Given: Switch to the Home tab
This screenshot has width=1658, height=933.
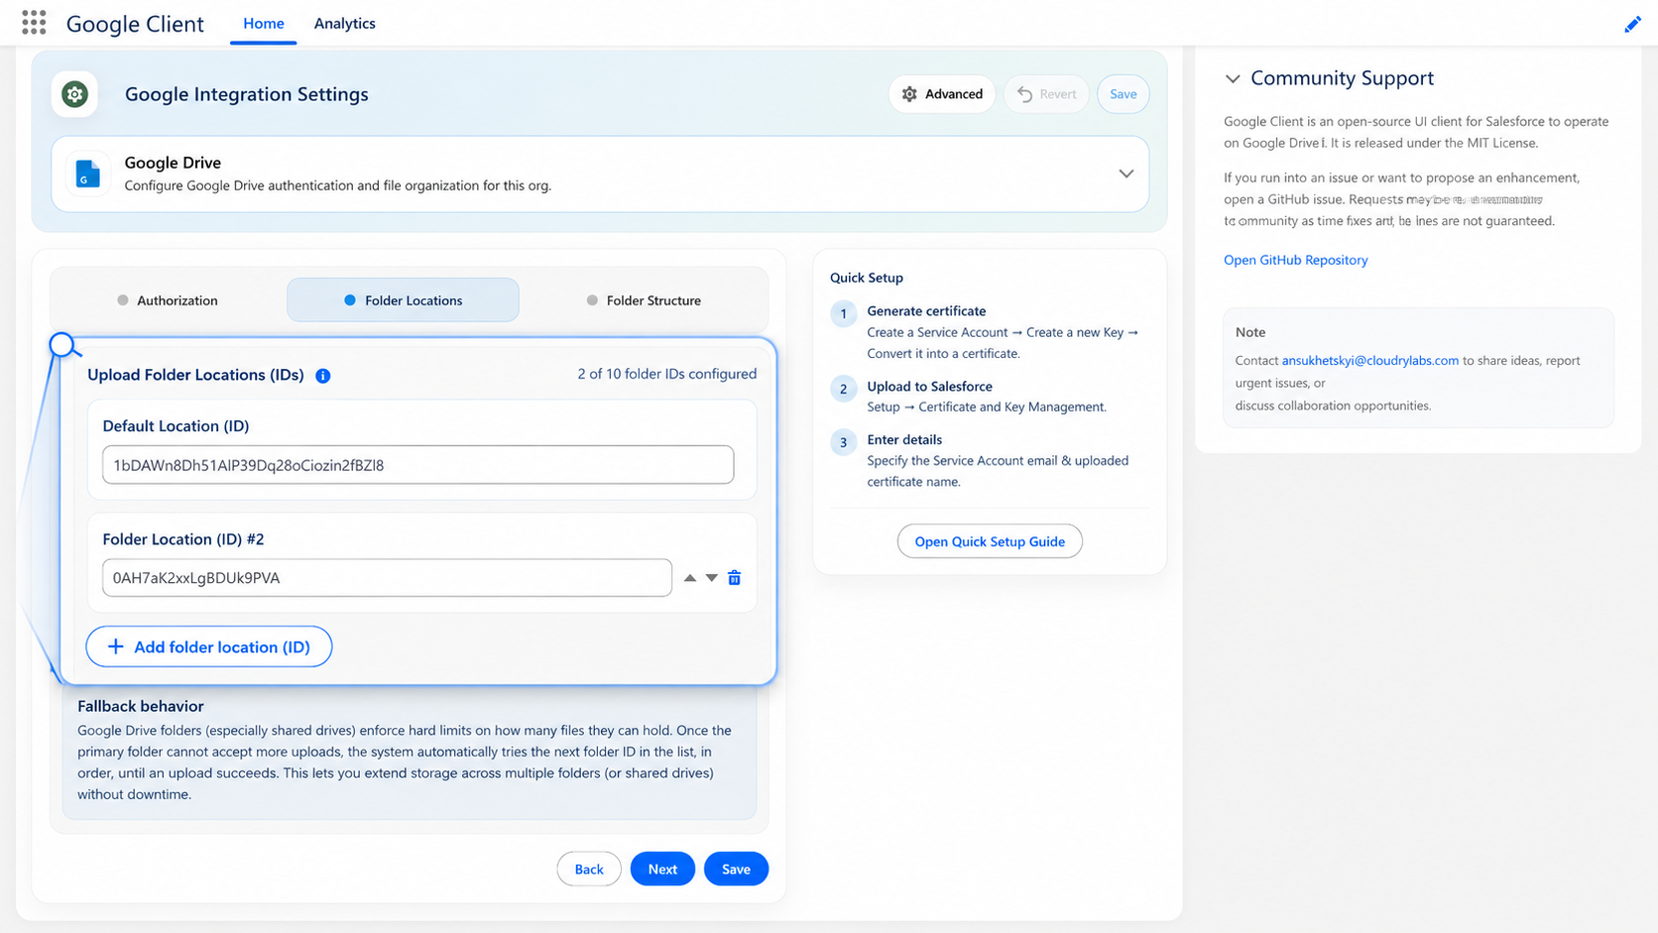Looking at the screenshot, I should click(x=264, y=23).
